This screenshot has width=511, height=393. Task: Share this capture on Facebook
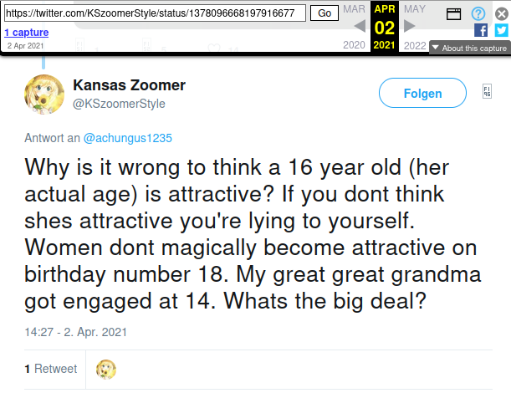(481, 30)
